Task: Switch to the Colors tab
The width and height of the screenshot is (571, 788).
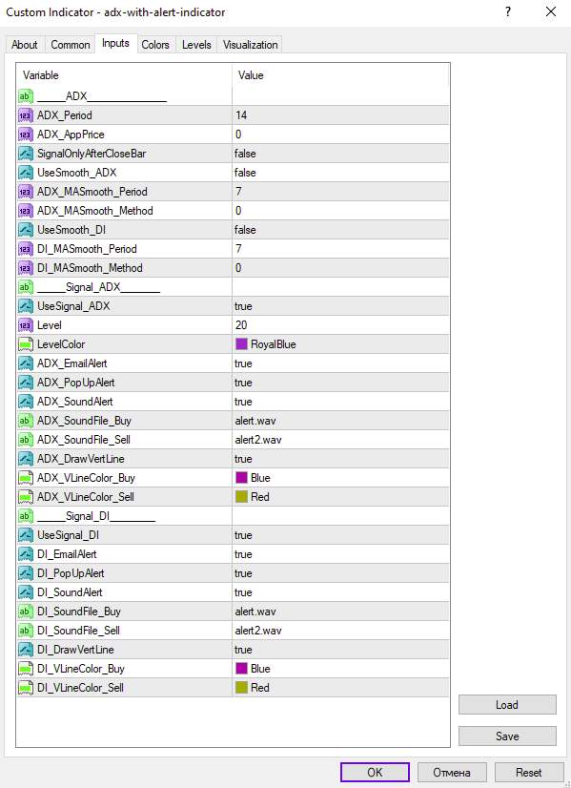Action: [x=155, y=45]
